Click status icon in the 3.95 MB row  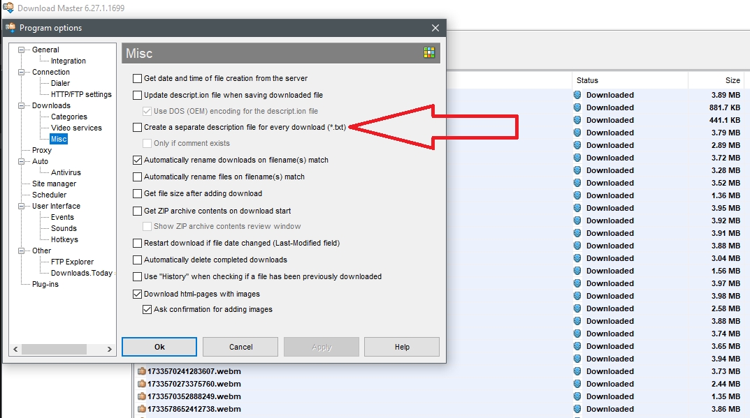pyautogui.click(x=577, y=208)
